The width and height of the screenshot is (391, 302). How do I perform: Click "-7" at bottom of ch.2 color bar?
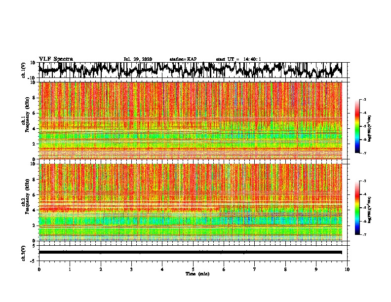364,234
